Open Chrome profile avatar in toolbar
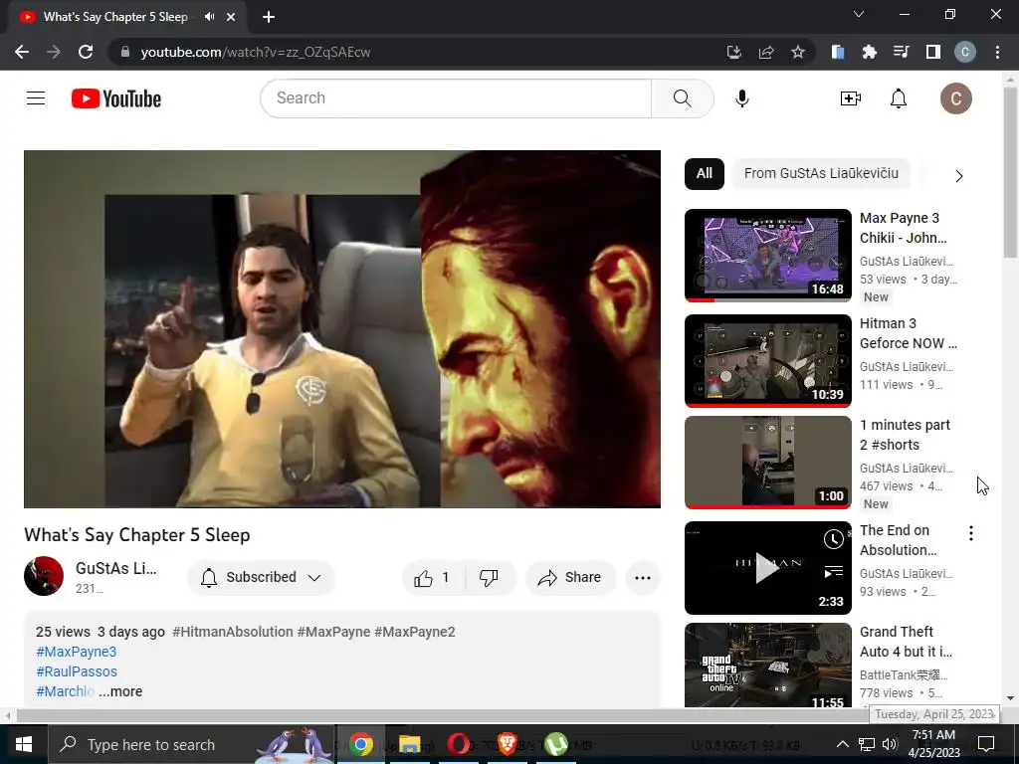The width and height of the screenshot is (1019, 764). coord(965,52)
